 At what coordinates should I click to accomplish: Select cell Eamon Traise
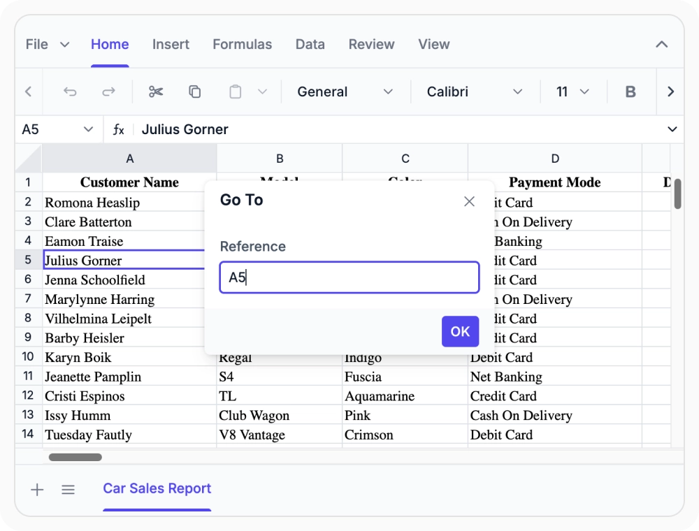(x=124, y=241)
